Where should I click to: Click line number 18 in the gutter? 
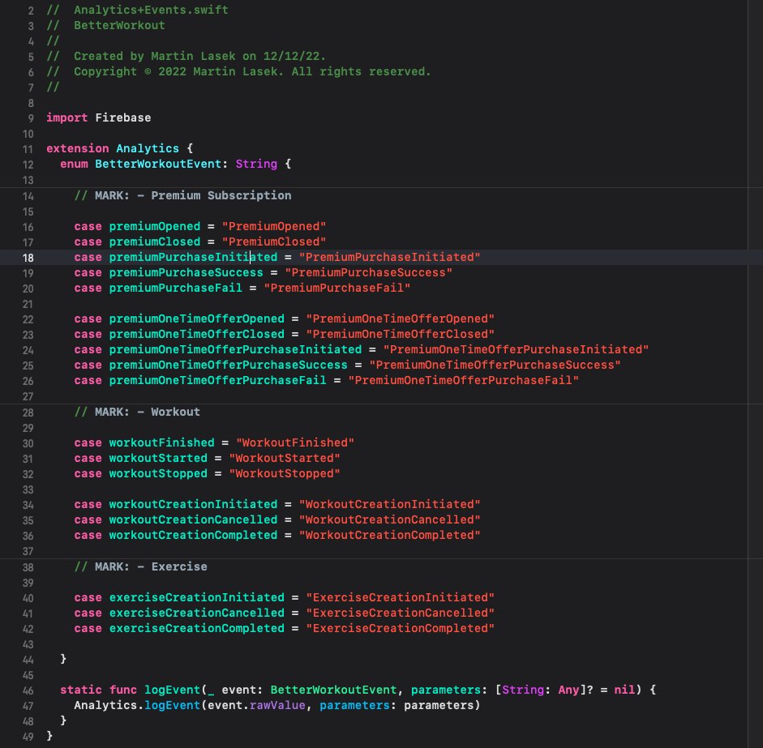28,258
